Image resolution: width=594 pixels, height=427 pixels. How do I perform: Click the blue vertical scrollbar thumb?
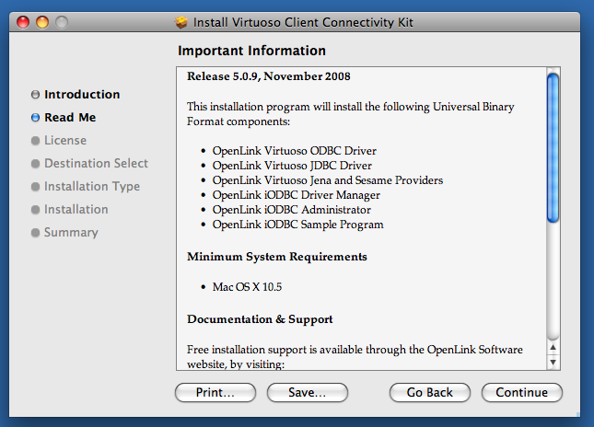553,147
